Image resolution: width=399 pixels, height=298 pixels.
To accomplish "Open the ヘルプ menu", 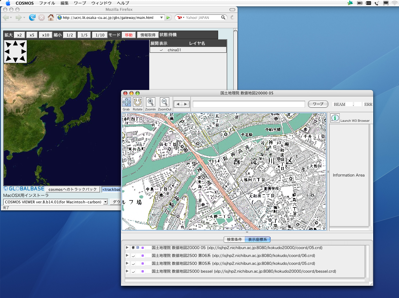I will [x=123, y=3].
